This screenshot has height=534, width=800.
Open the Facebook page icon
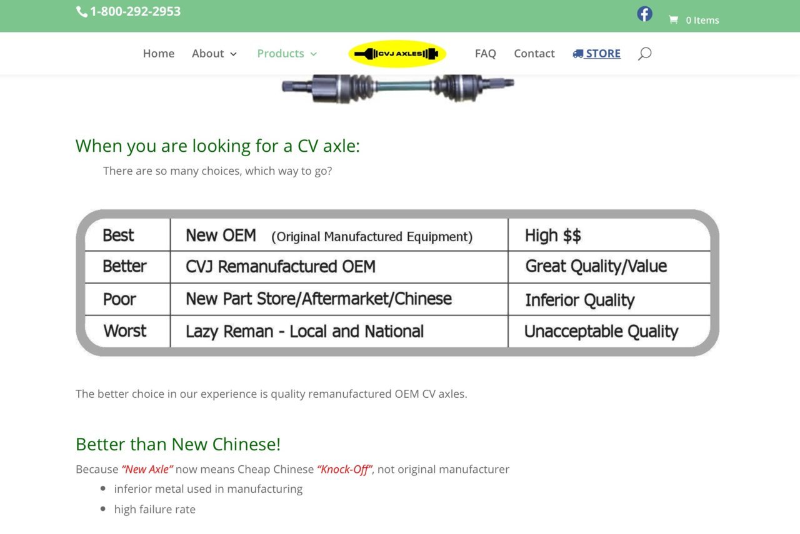click(x=644, y=14)
